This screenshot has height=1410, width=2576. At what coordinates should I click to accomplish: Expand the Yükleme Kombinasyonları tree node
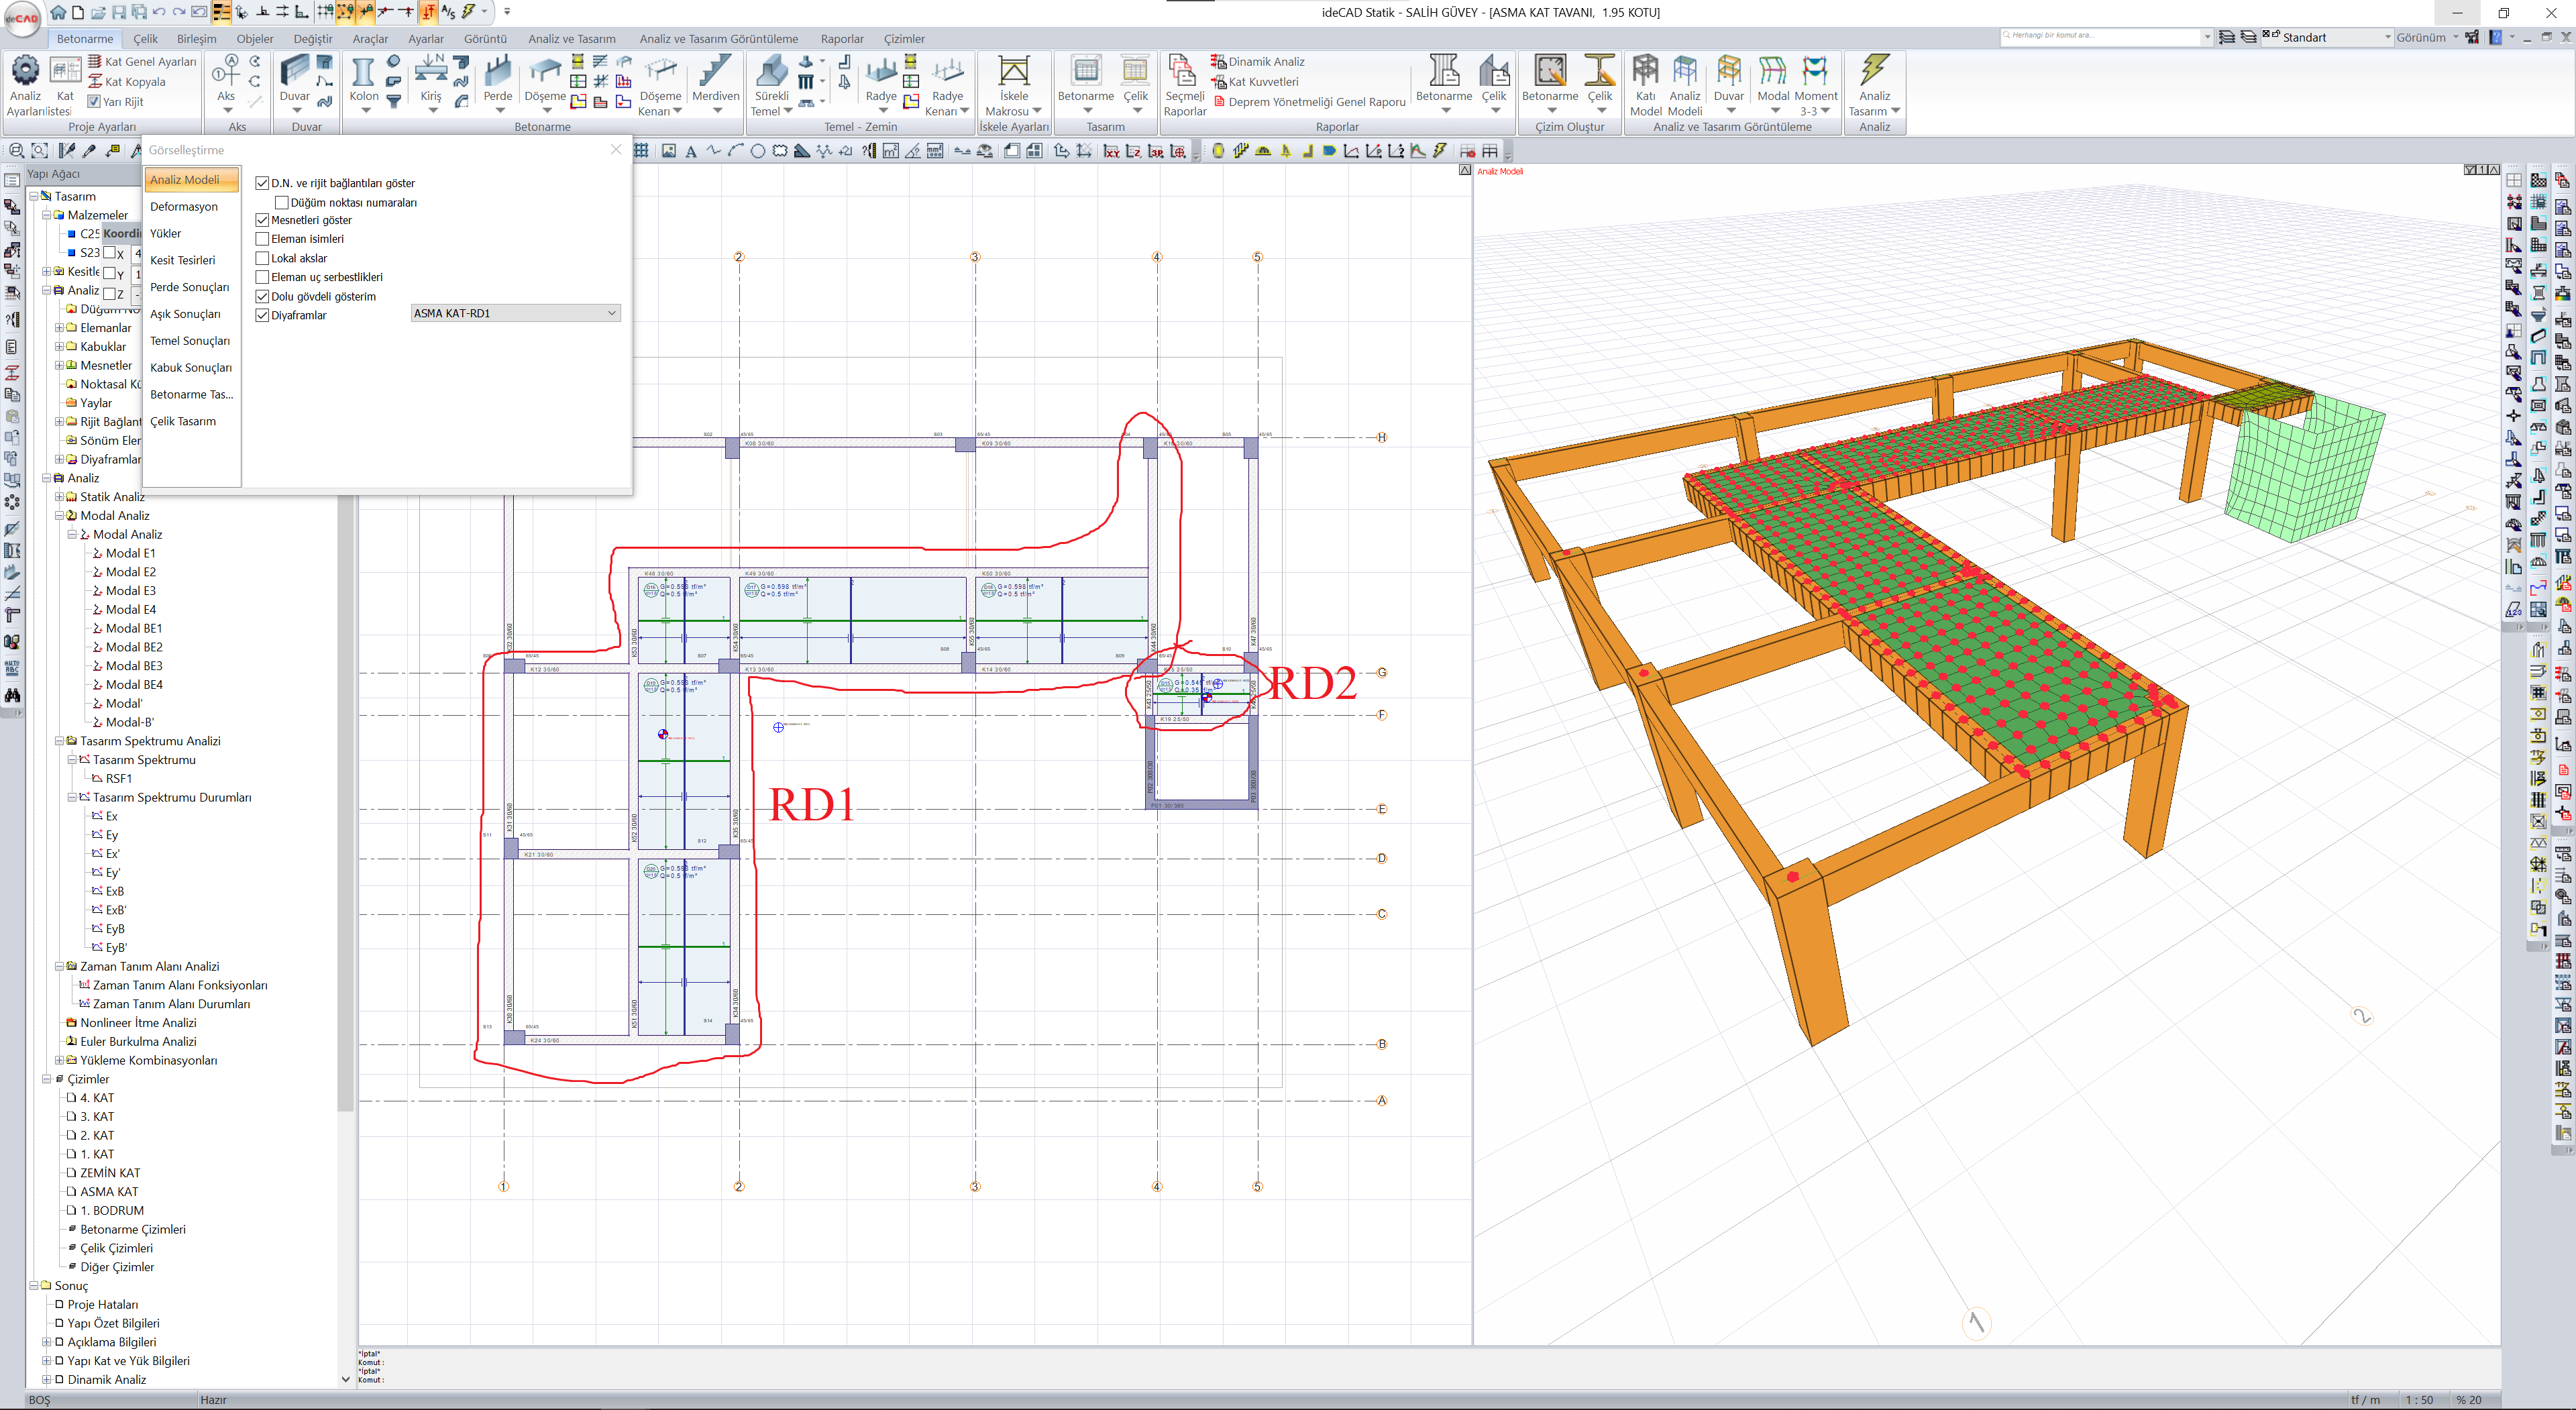pos(59,1060)
